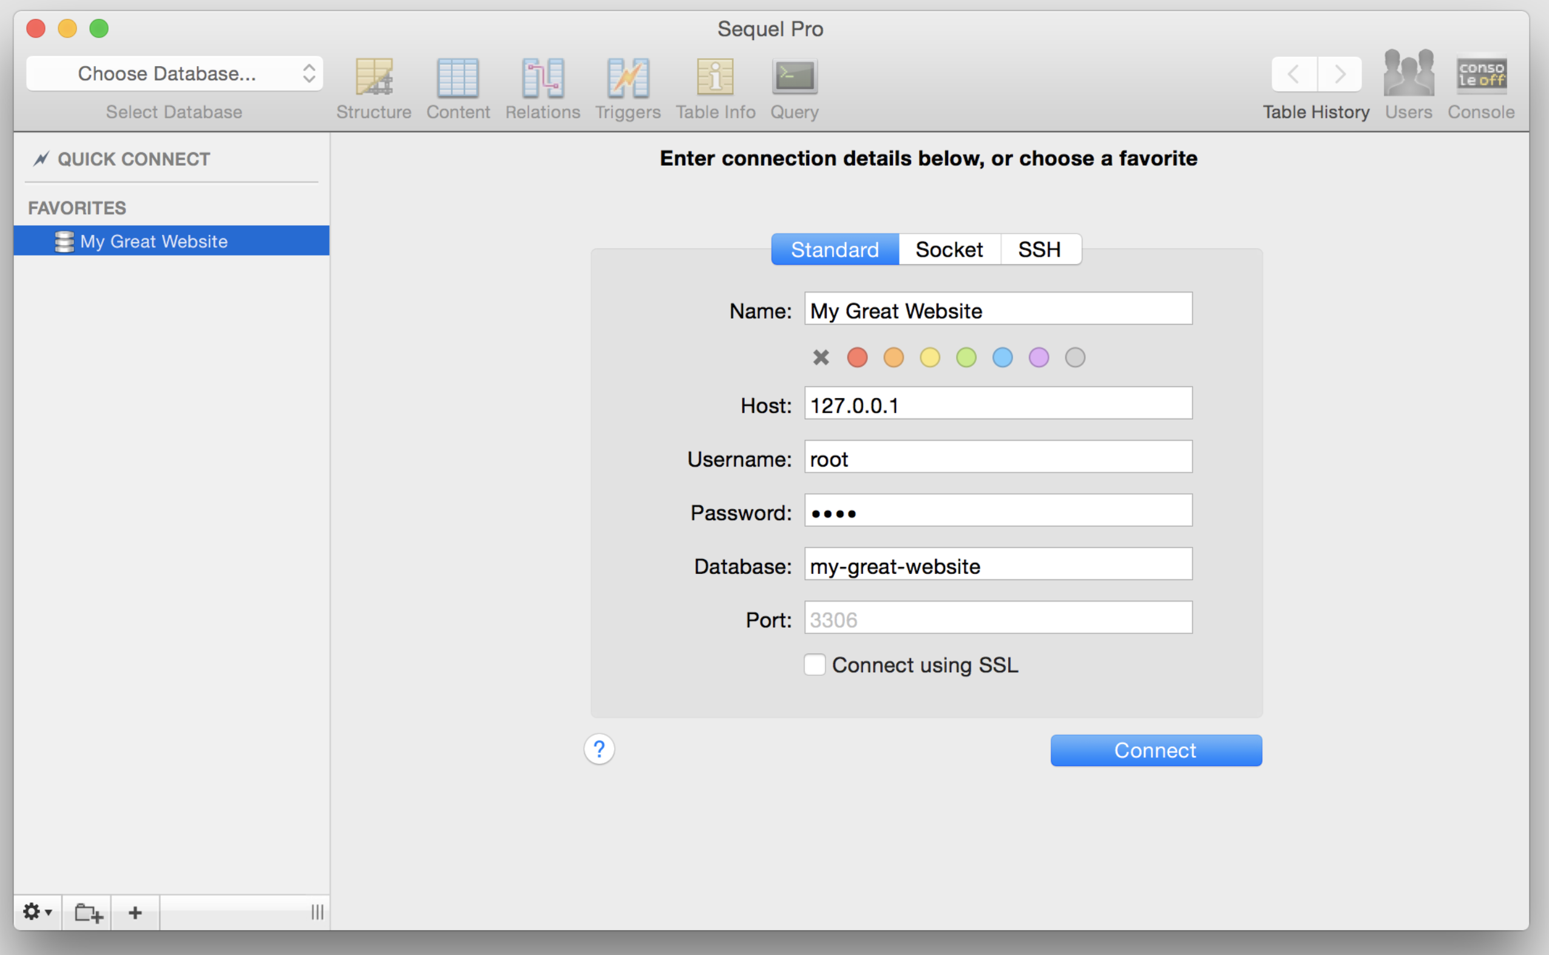The height and width of the screenshot is (955, 1549).
Task: Switch to Socket connection tab
Action: [x=948, y=249]
